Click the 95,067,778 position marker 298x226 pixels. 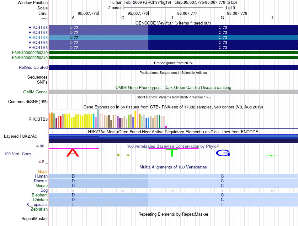(x=237, y=13)
